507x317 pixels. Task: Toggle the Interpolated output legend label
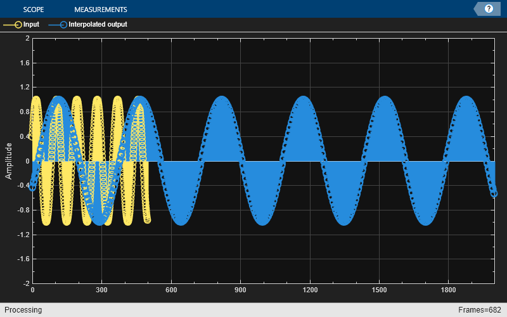point(98,25)
